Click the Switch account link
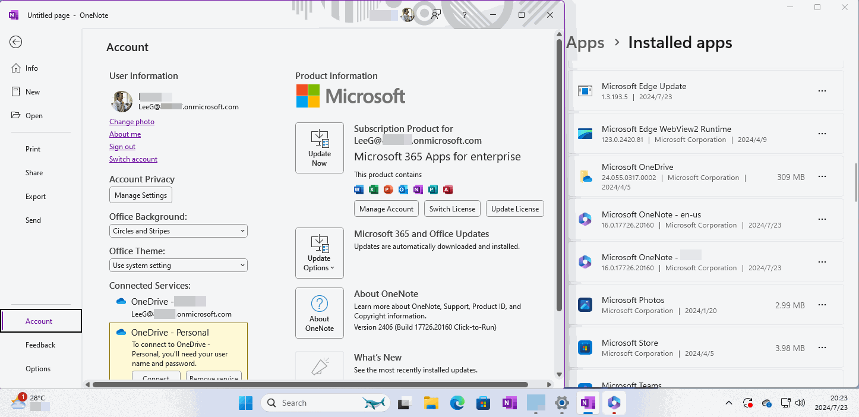The height and width of the screenshot is (417, 859). point(133,159)
